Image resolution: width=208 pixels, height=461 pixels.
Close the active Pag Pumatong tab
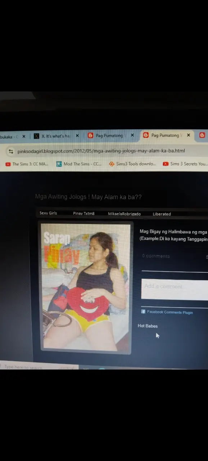[188, 135]
